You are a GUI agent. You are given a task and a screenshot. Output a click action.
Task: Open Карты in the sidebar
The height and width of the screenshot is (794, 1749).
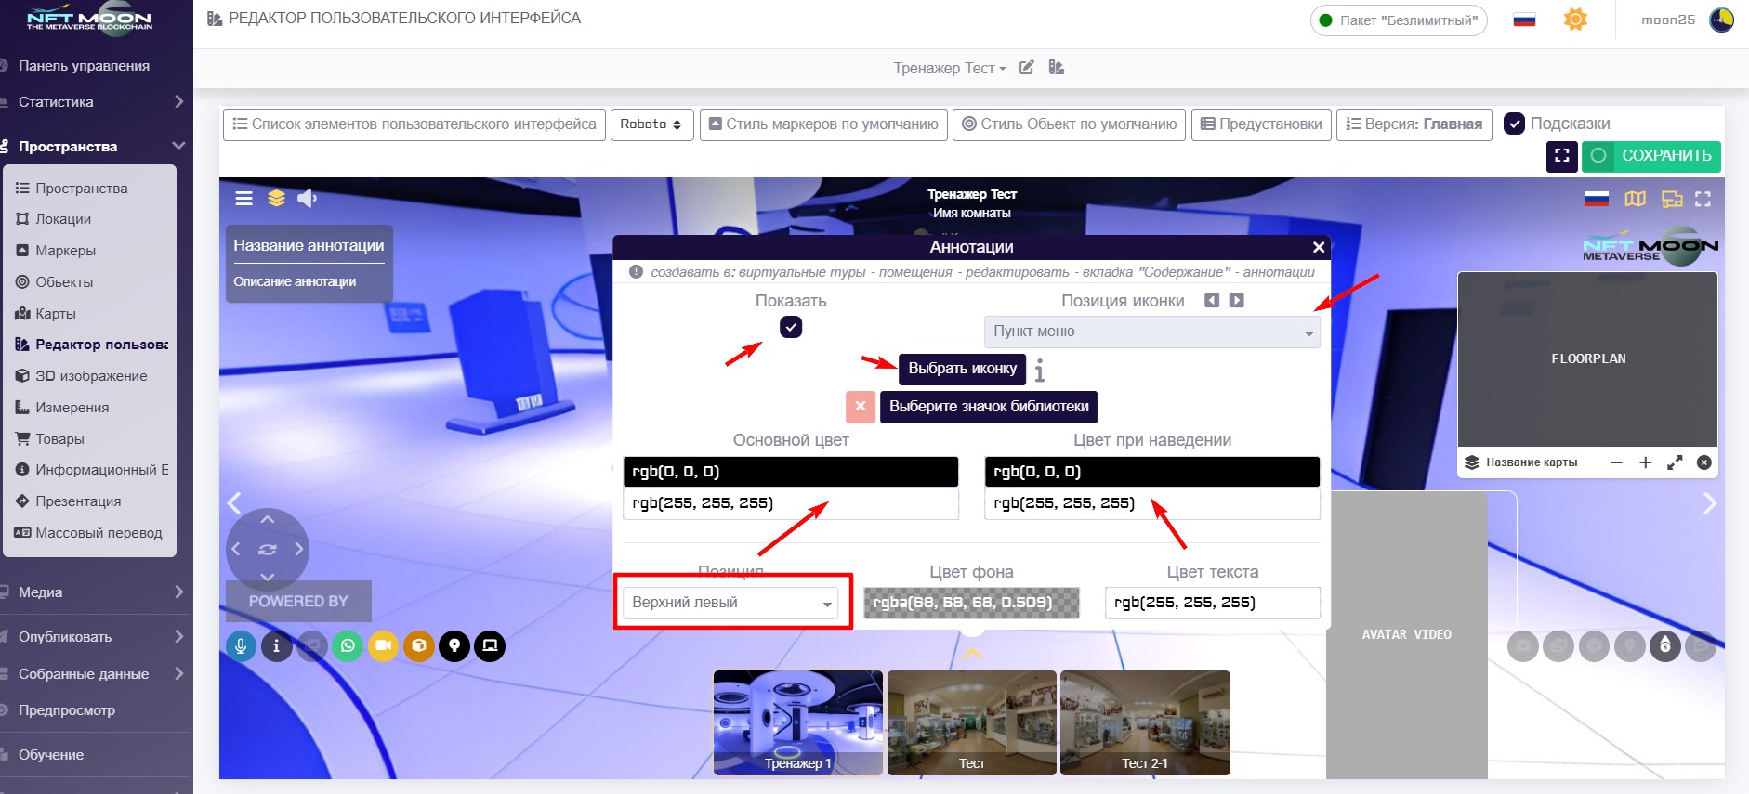tap(56, 314)
